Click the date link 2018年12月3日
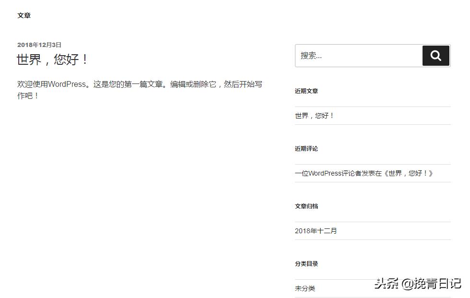Image resolution: width=470 pixels, height=298 pixels. tap(39, 45)
